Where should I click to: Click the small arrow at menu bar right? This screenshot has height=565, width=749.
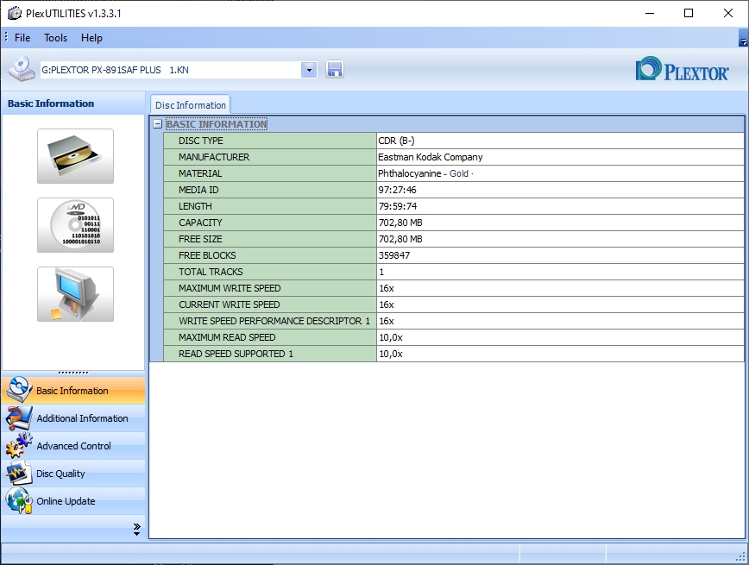pos(743,40)
